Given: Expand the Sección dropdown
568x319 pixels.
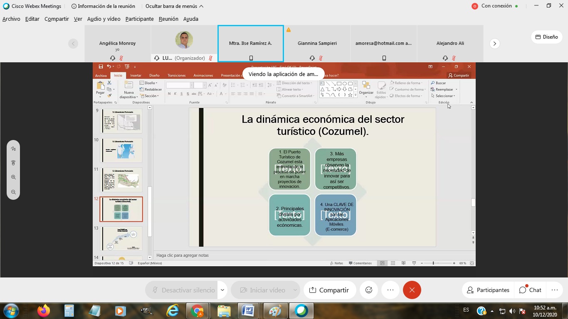Looking at the screenshot, I should 149,96.
